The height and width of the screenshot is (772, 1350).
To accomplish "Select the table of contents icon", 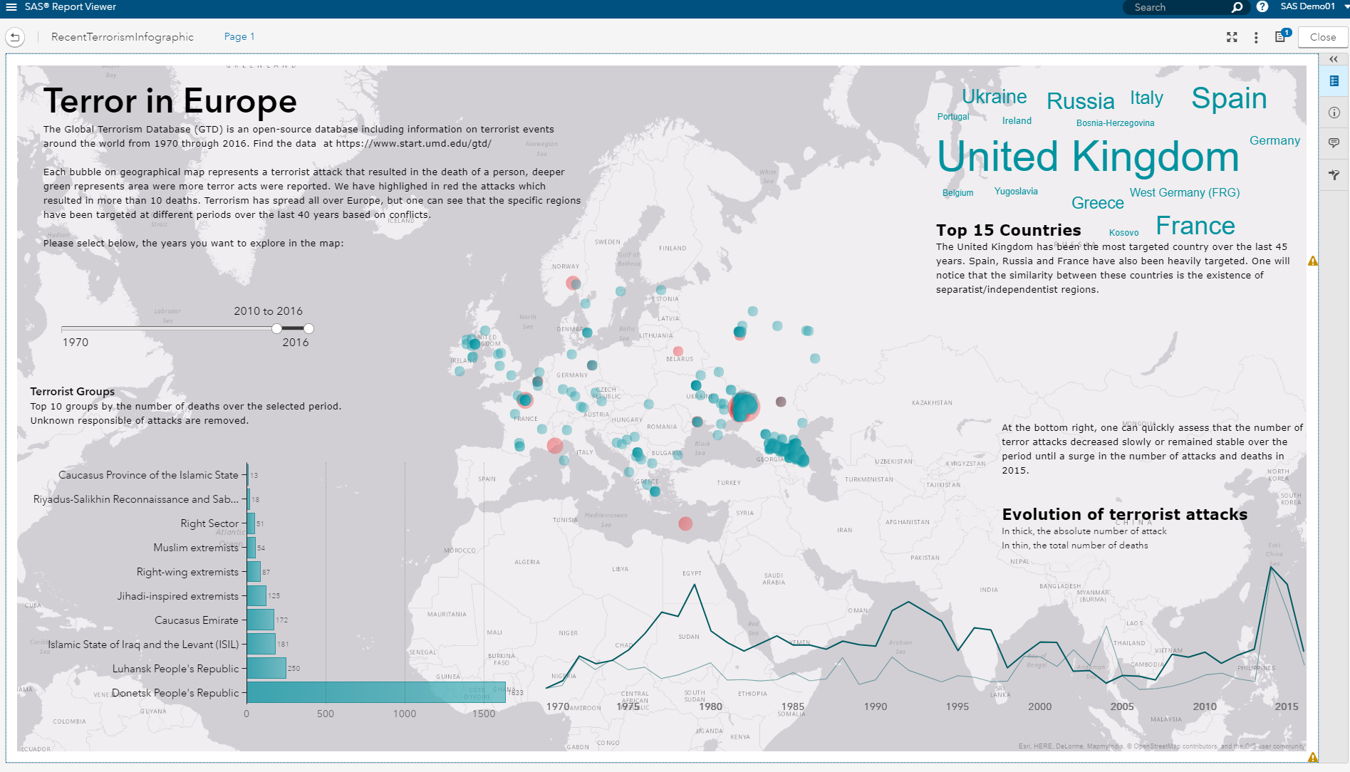I will pos(1334,80).
